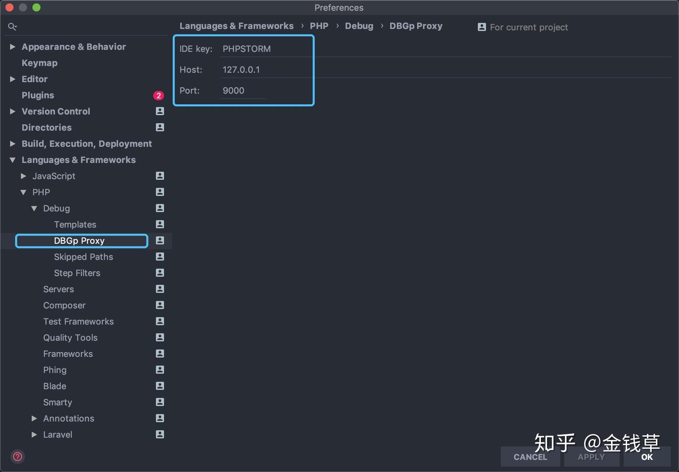Collapse Languages & Frameworks section

(13, 160)
